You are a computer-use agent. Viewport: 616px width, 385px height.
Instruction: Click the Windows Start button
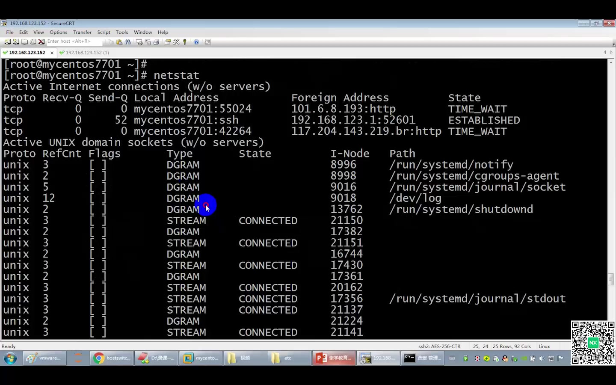(x=10, y=358)
